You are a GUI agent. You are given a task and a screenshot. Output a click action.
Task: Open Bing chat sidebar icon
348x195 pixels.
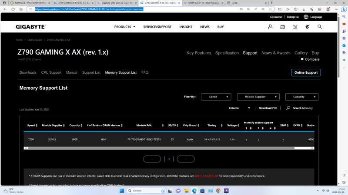(x=344, y=9)
